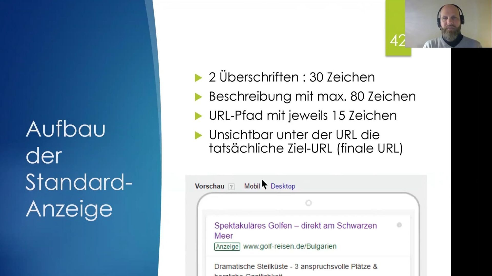Click the question mark help icon beside Vorschau

tap(231, 187)
